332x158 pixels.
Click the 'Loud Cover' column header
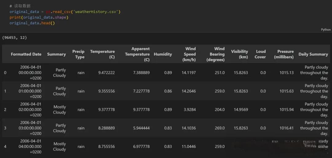point(260,54)
